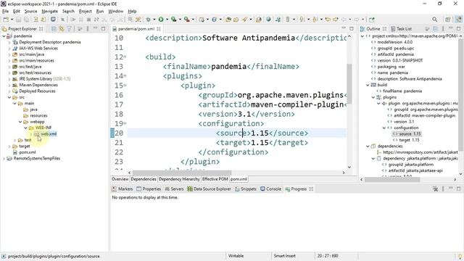
Task: Collapse the src folder in Project Explorer
Action: [9, 97]
